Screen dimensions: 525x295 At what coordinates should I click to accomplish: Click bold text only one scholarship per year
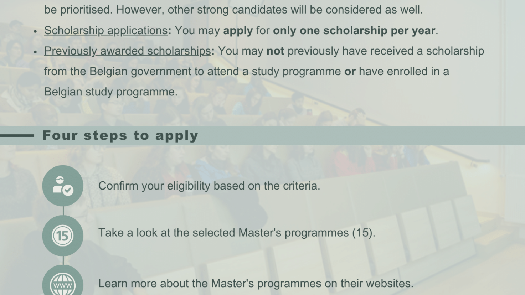click(x=354, y=31)
